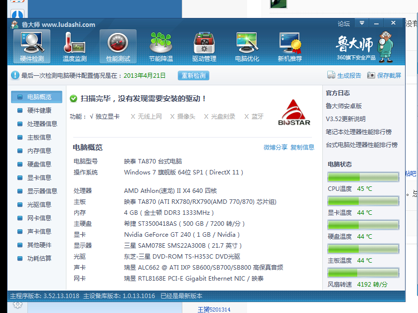Screen dimensions: 418x313
Task: Click the 风扇转速 progress bar
Action: click(363, 273)
